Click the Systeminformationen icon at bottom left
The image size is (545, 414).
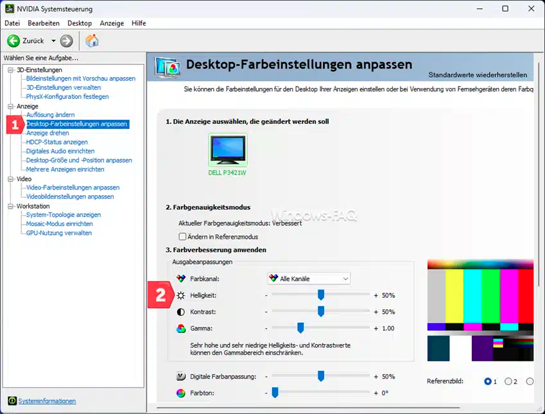12,401
